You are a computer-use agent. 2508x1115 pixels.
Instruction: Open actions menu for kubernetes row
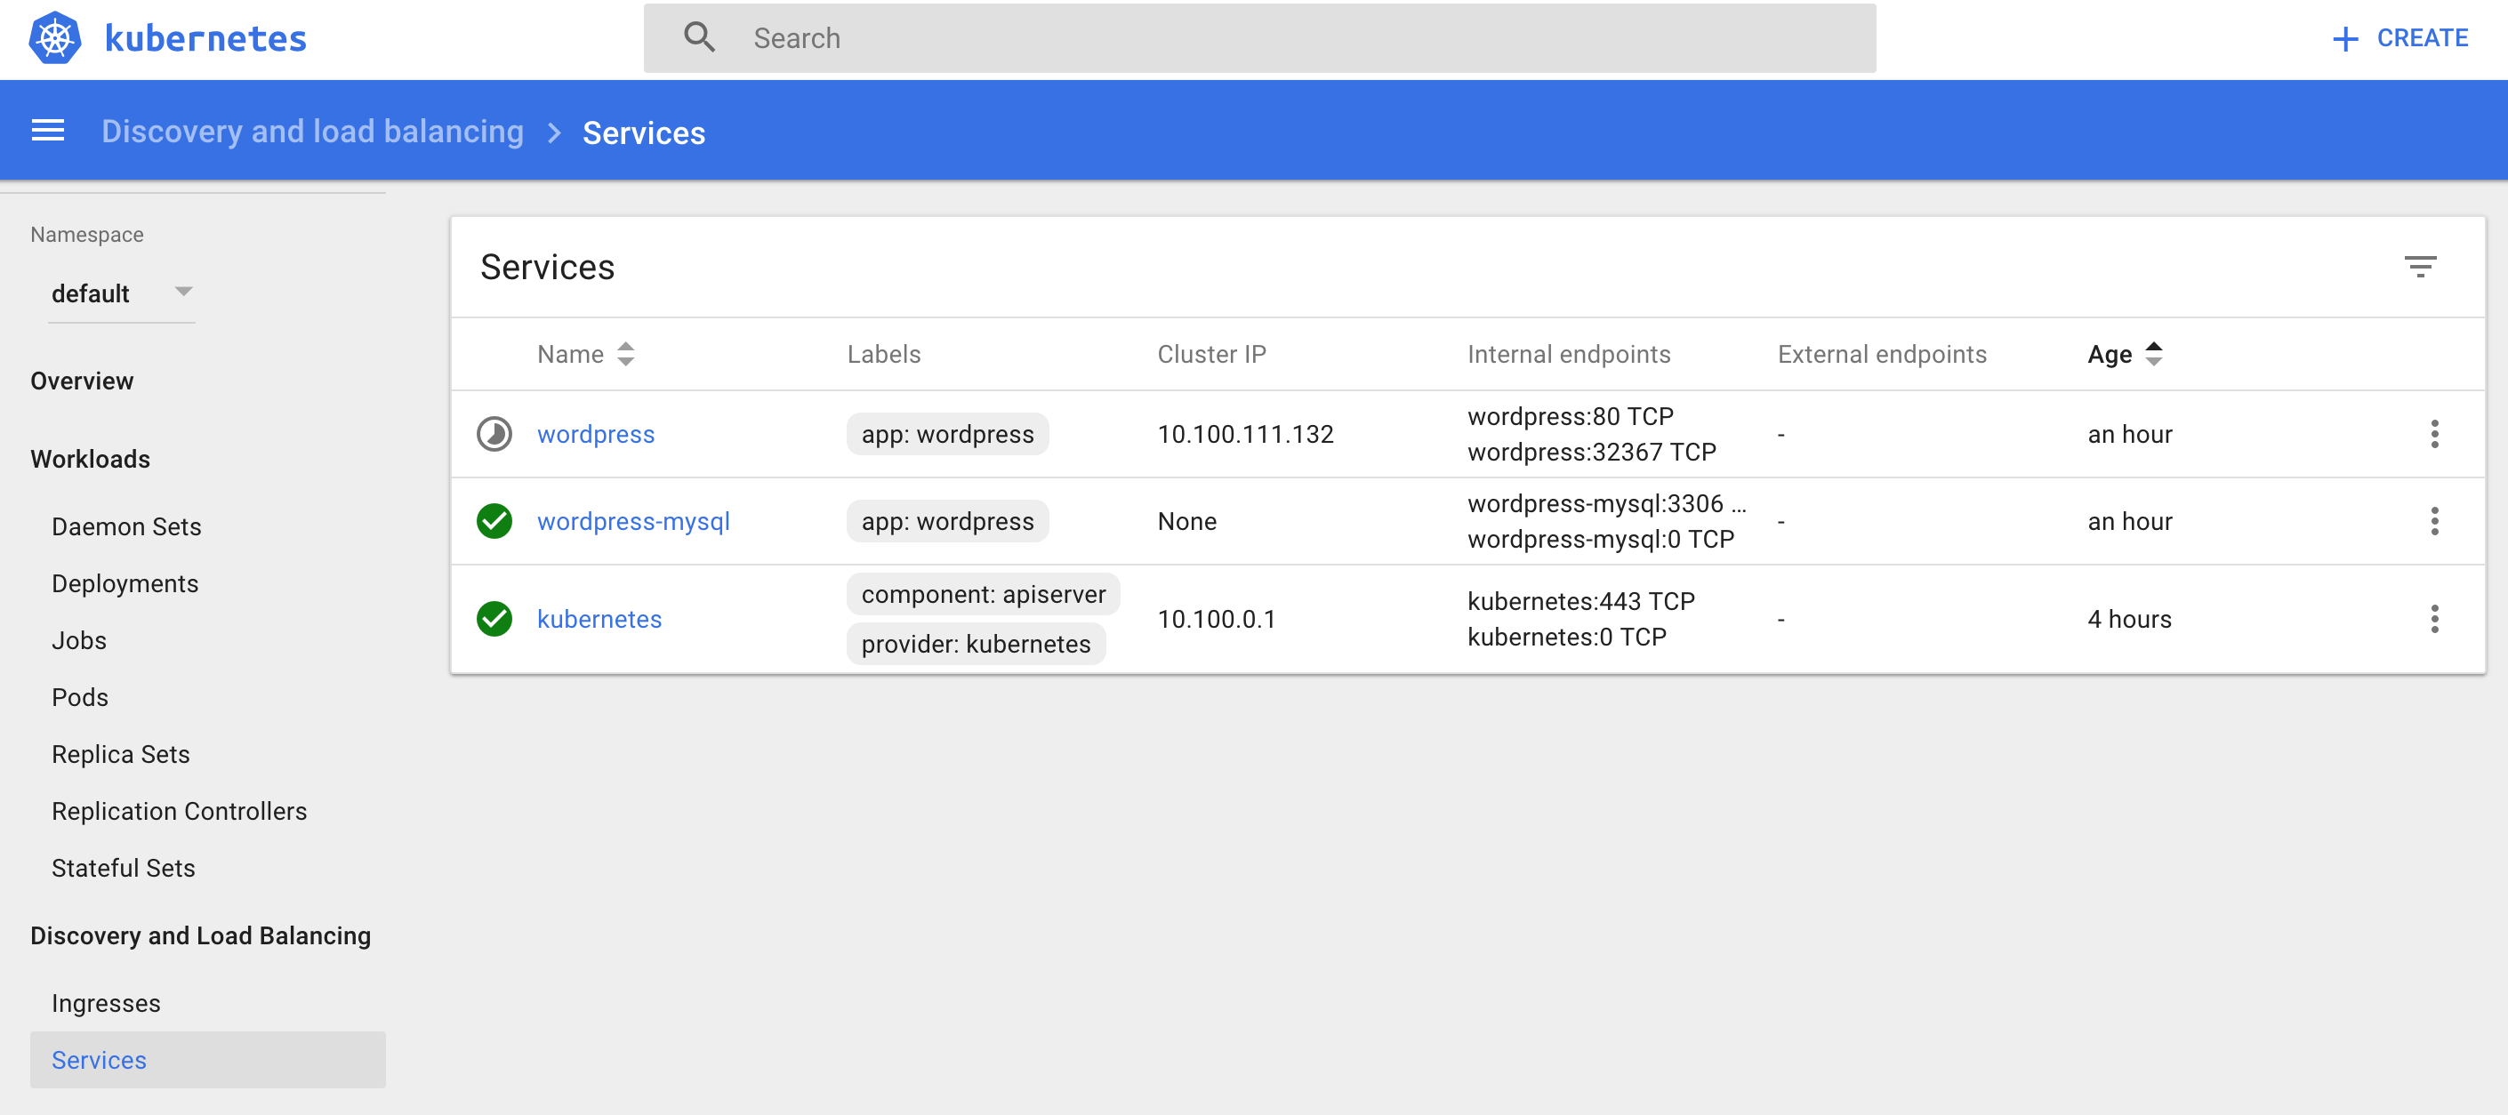(2434, 618)
